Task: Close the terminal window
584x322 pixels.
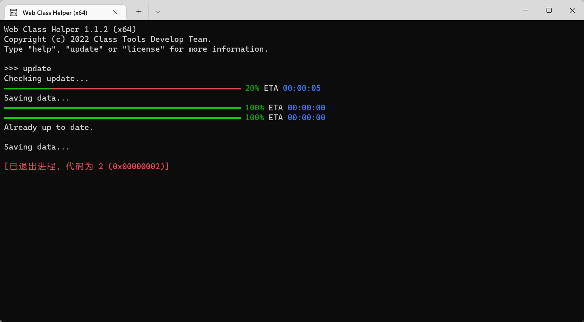Action: [572, 10]
